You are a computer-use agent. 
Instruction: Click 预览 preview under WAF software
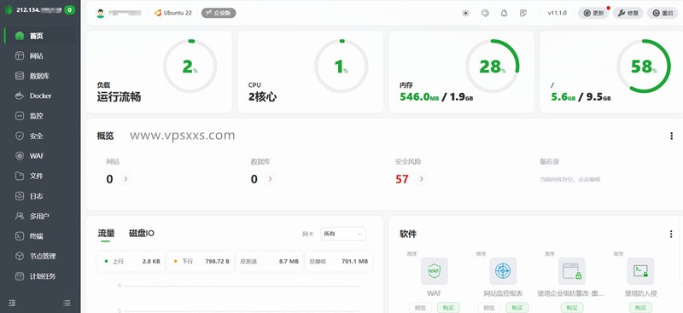tap(420, 308)
